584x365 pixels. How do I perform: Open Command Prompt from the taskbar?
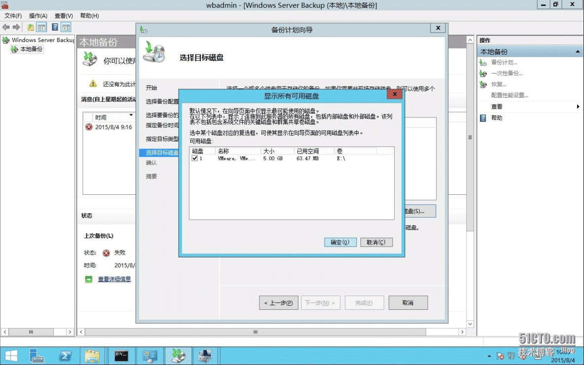pyautogui.click(x=121, y=356)
